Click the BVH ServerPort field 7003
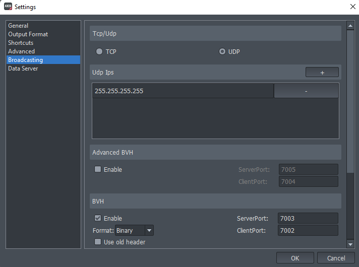Image resolution: width=359 pixels, height=267 pixels. pos(308,218)
